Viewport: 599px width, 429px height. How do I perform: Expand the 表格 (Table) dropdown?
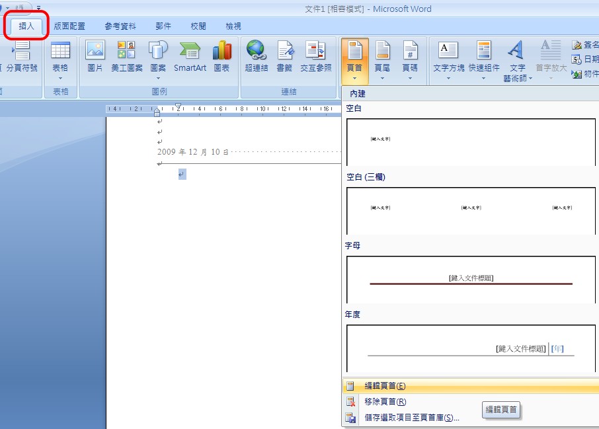(x=60, y=59)
